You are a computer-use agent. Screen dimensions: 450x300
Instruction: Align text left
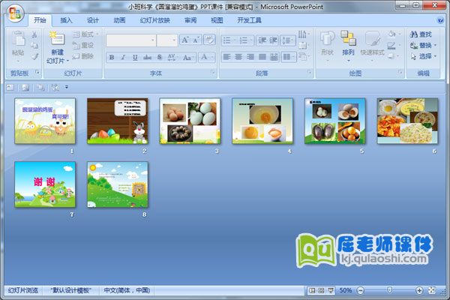(x=226, y=57)
